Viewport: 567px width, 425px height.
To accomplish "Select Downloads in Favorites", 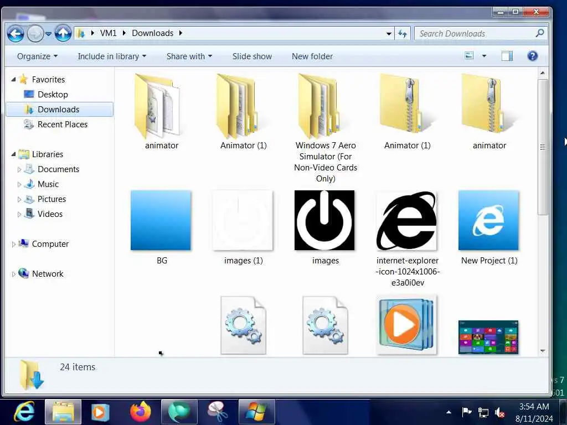I will click(x=58, y=110).
